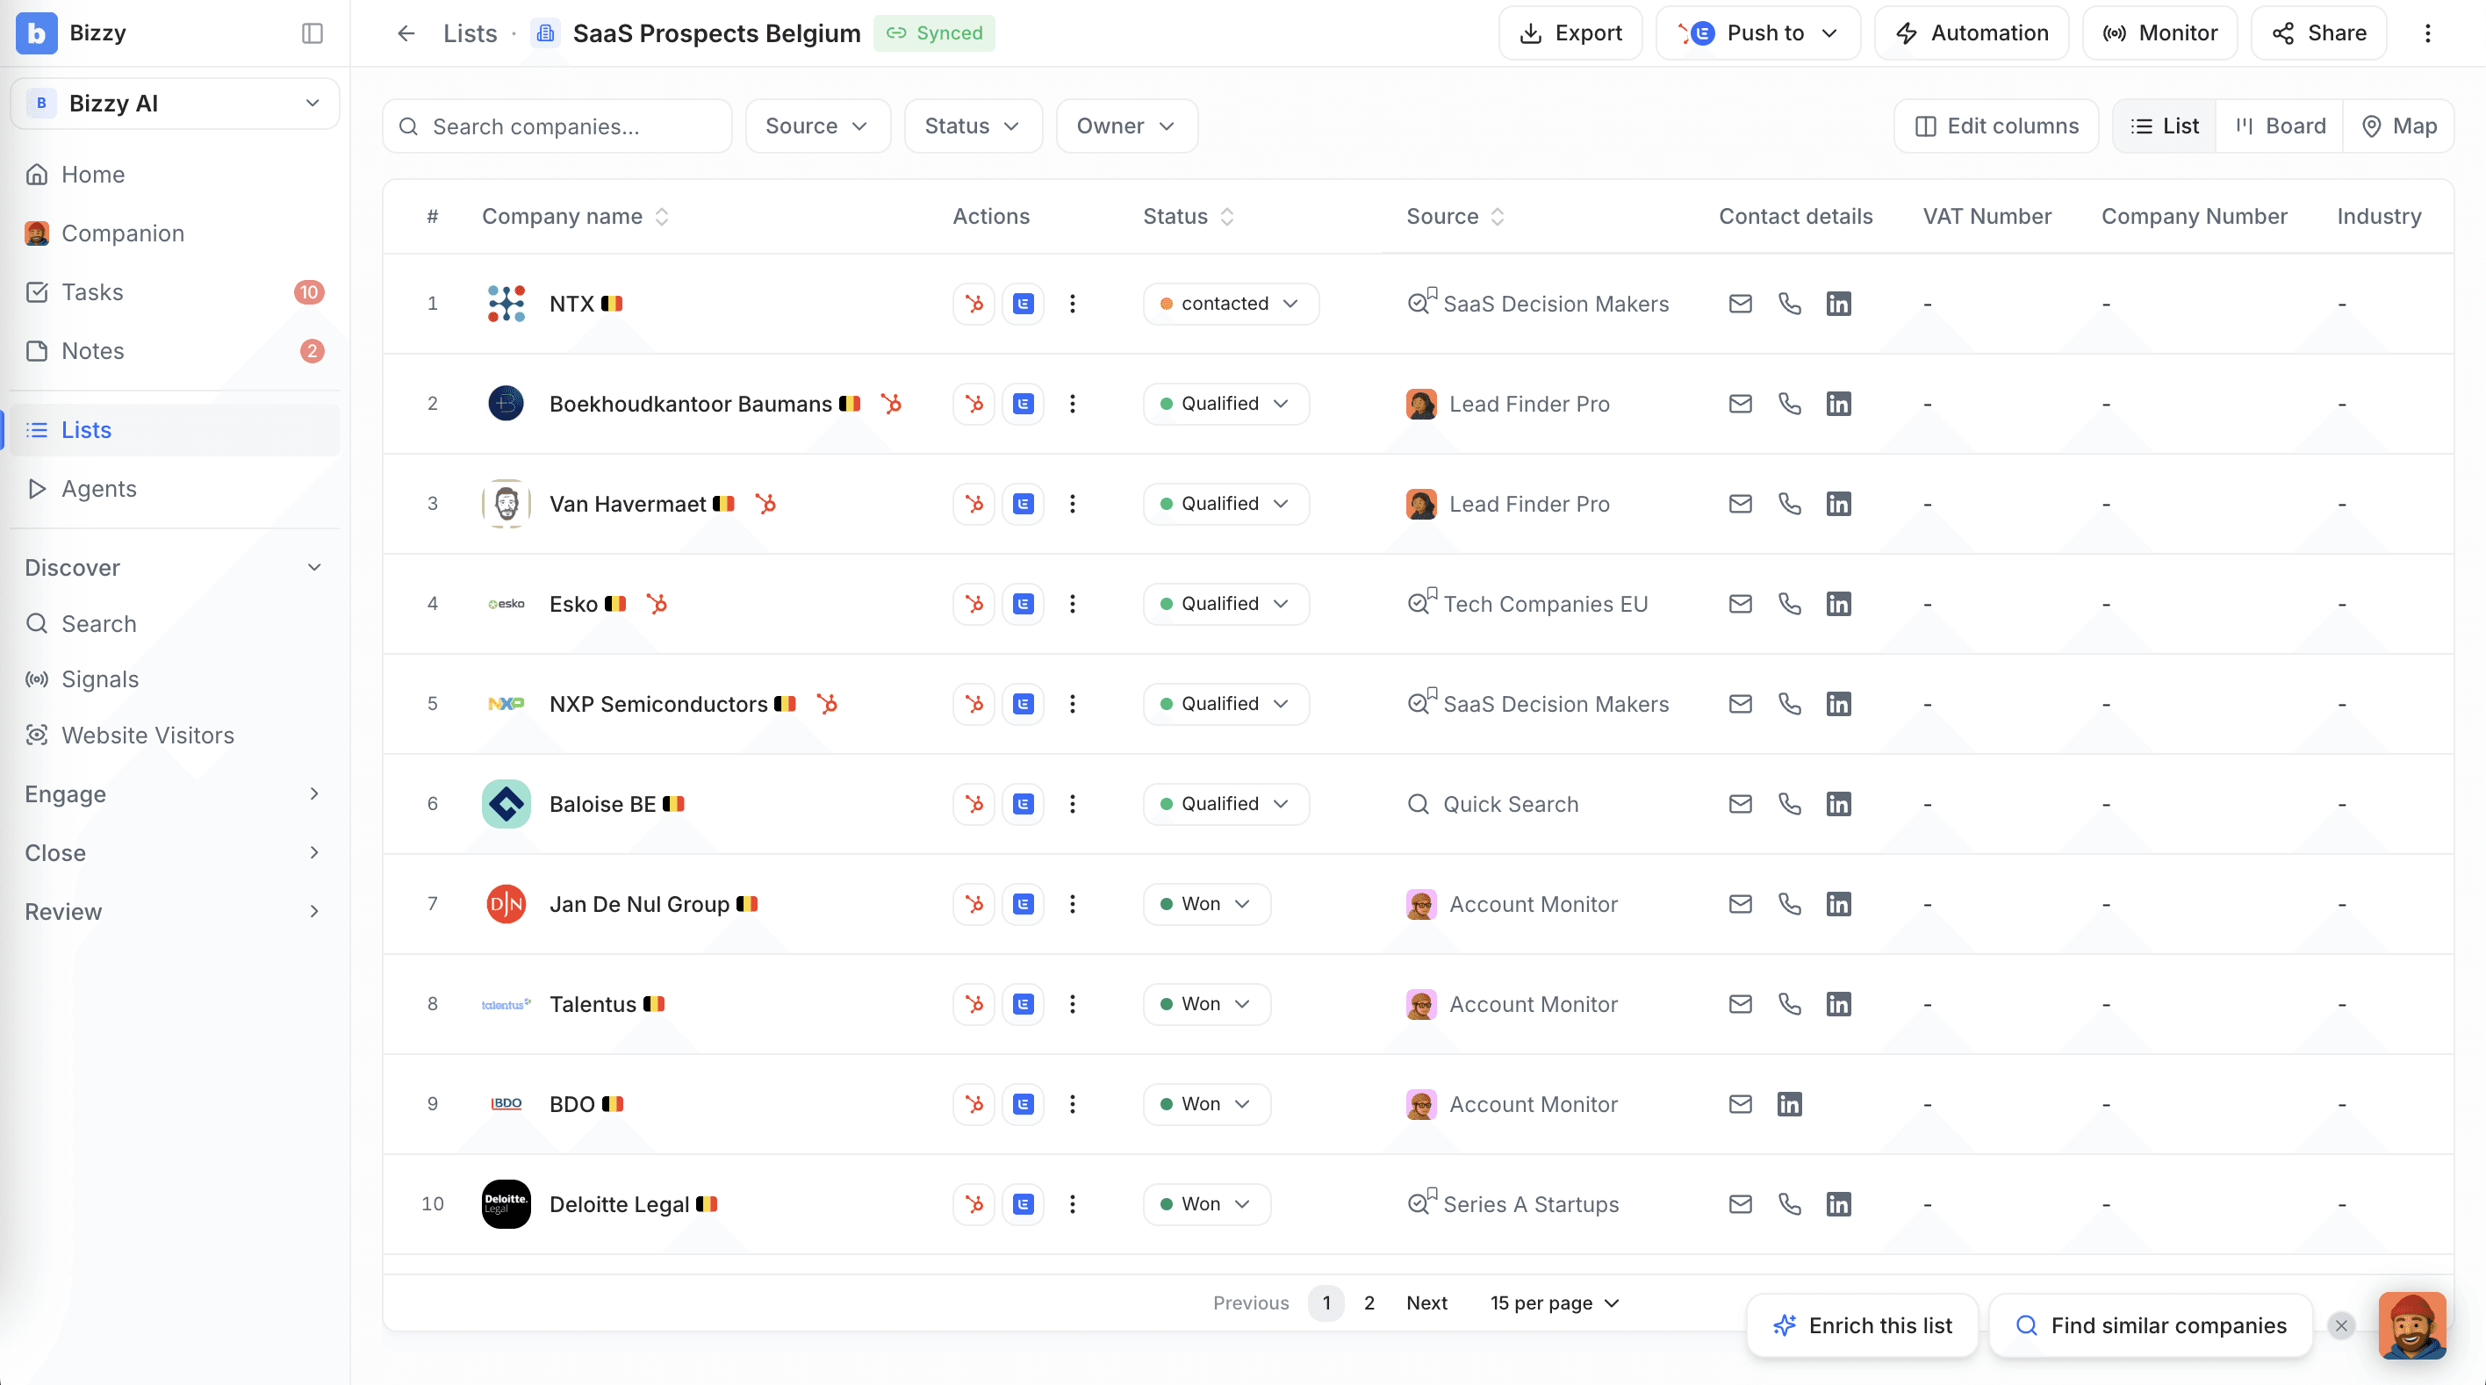Go back using the arrow icon
This screenshot has width=2486, height=1385.
coord(406,32)
